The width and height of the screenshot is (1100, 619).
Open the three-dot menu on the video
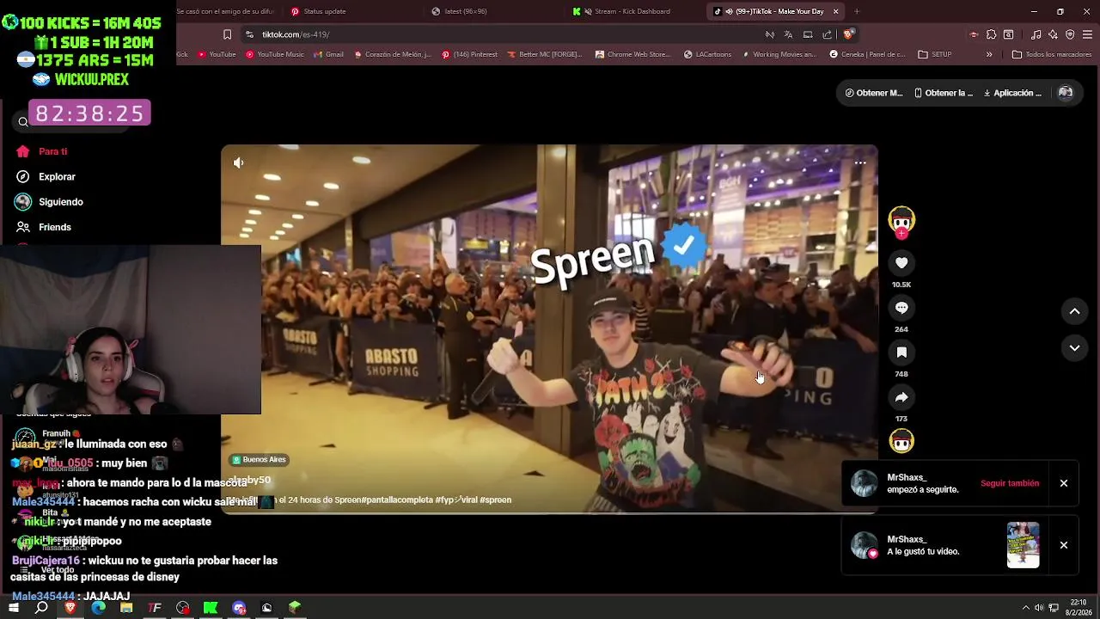point(860,162)
